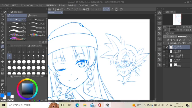Collapse the left tool palette with double chevron
Viewport: 192px width, 108px height.
1,9
